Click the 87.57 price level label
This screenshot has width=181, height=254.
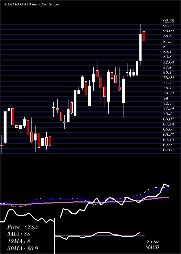169,41
